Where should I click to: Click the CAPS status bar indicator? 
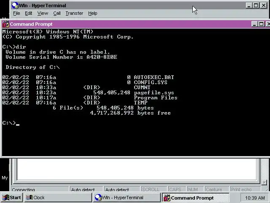177,189
